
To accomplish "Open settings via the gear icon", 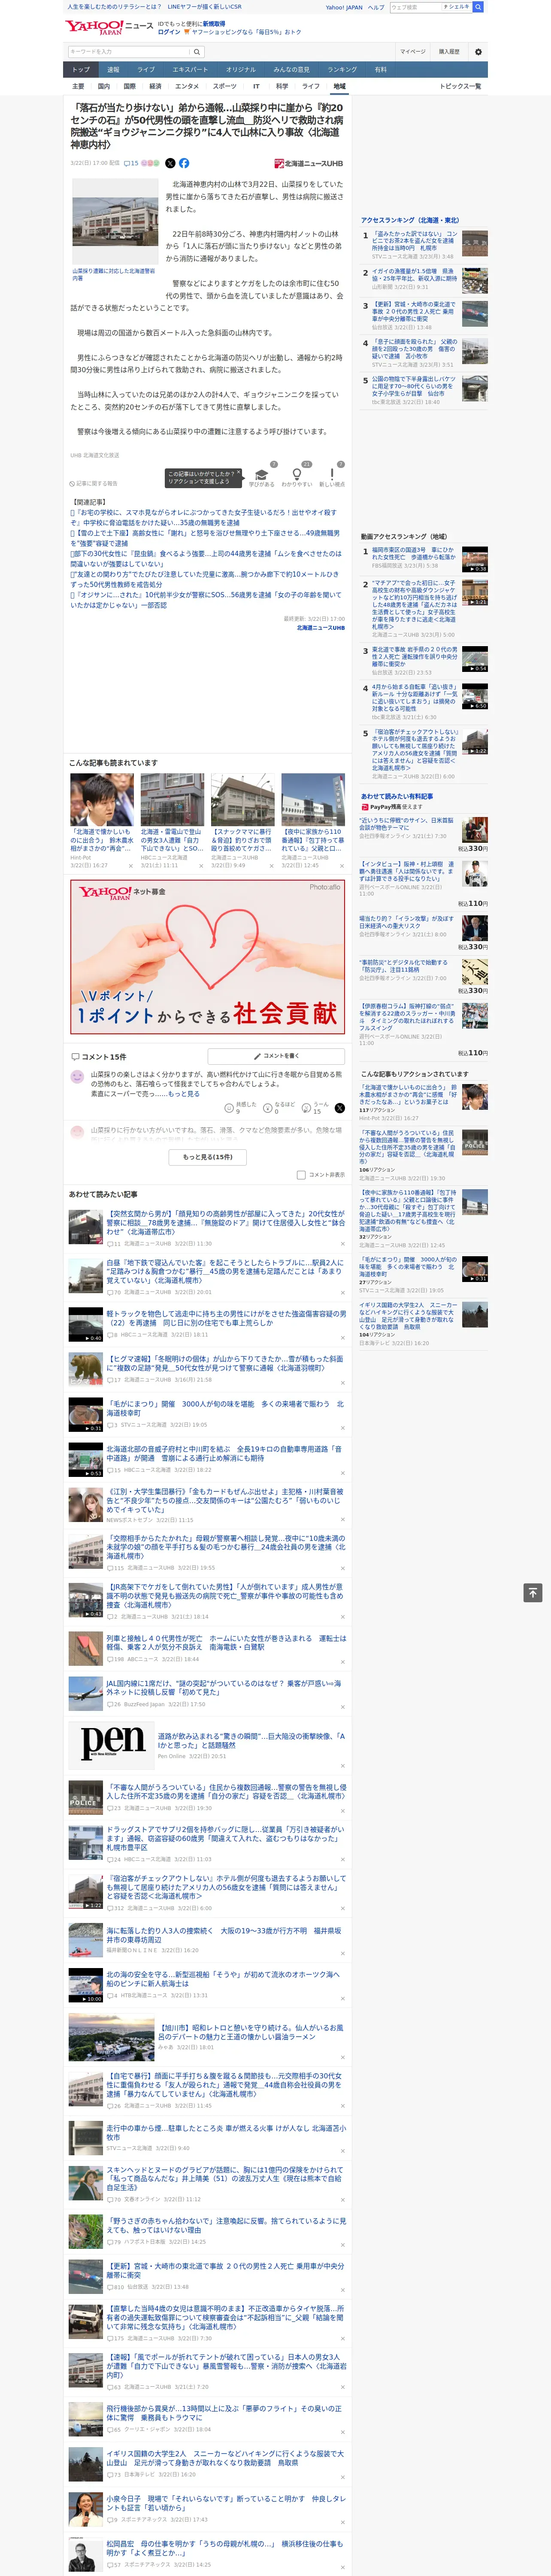I will tap(478, 51).
